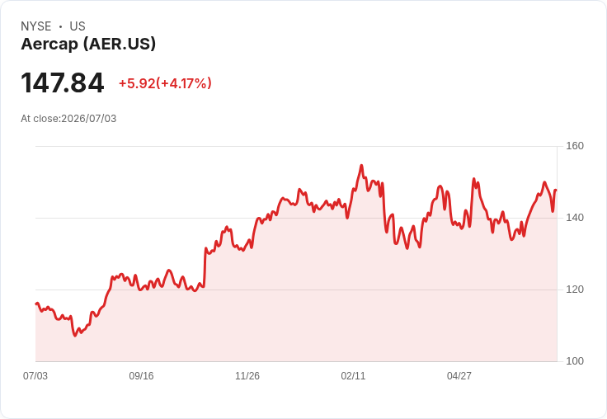This screenshot has width=607, height=419.
Task: Click the 147.84 current price
Action: (63, 82)
